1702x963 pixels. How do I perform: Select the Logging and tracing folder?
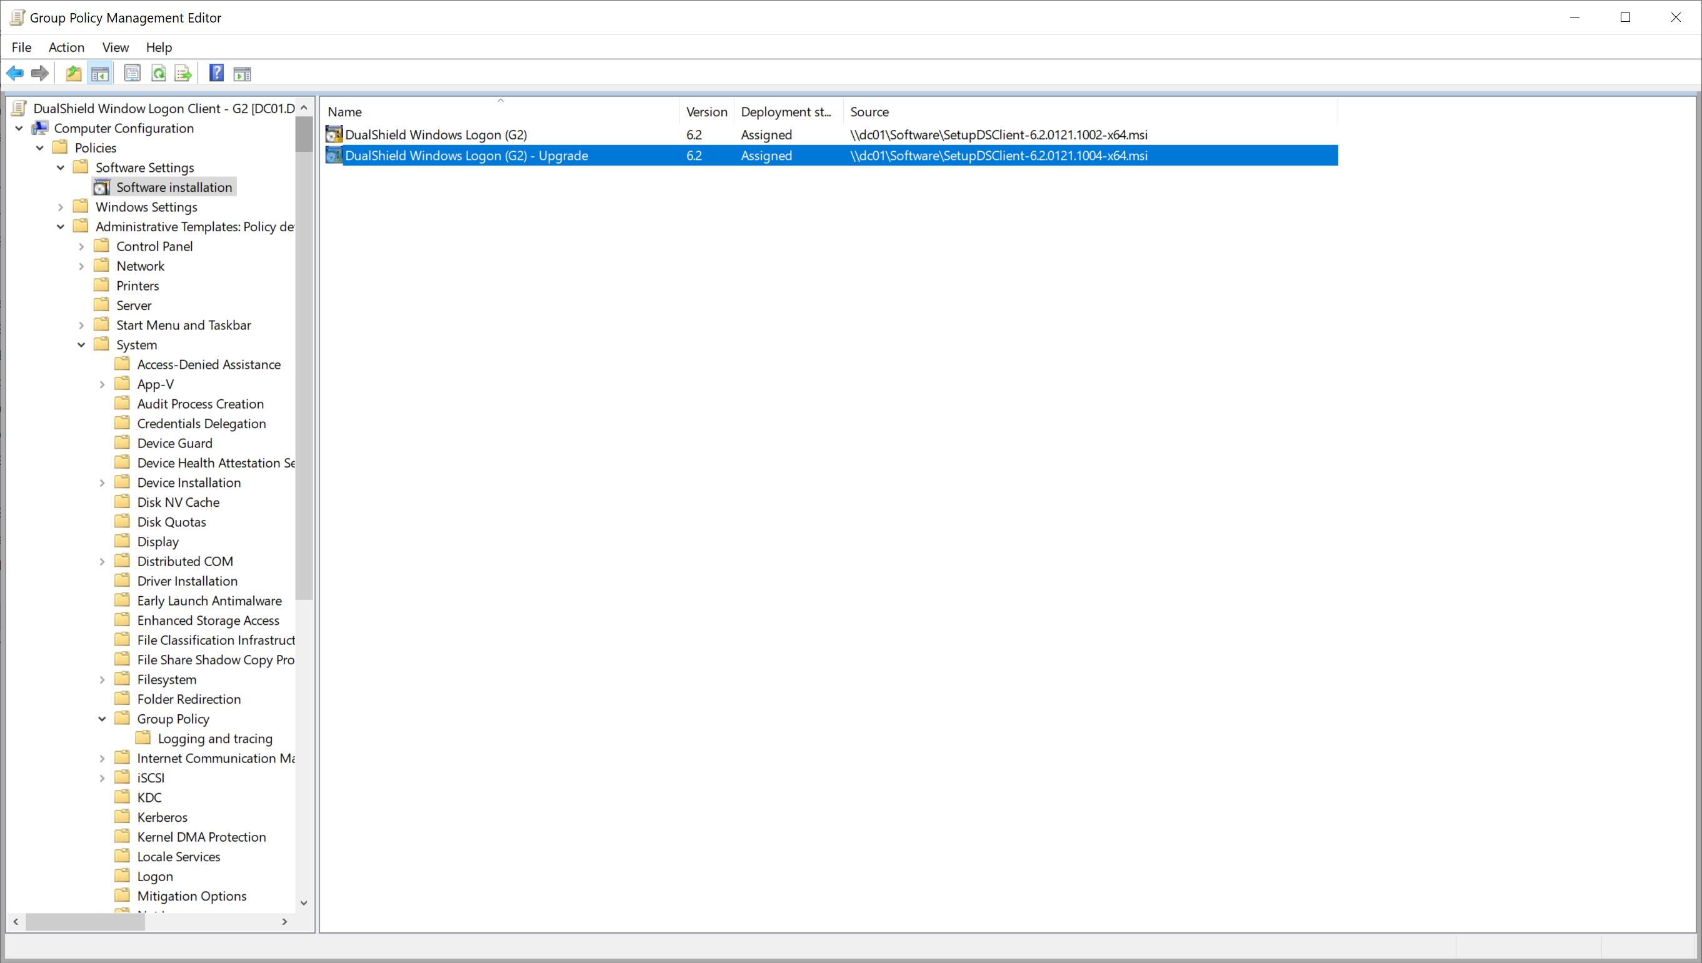coord(214,739)
